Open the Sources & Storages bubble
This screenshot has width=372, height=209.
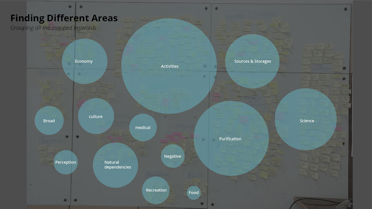[x=252, y=61]
